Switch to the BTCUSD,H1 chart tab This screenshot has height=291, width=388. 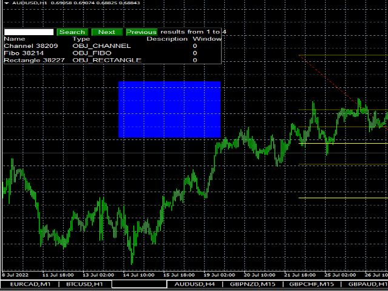(85, 284)
